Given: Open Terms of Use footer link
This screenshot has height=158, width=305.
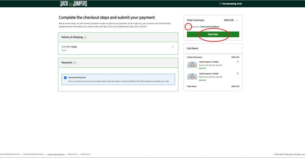Looking at the screenshot, I should click(x=72, y=154).
